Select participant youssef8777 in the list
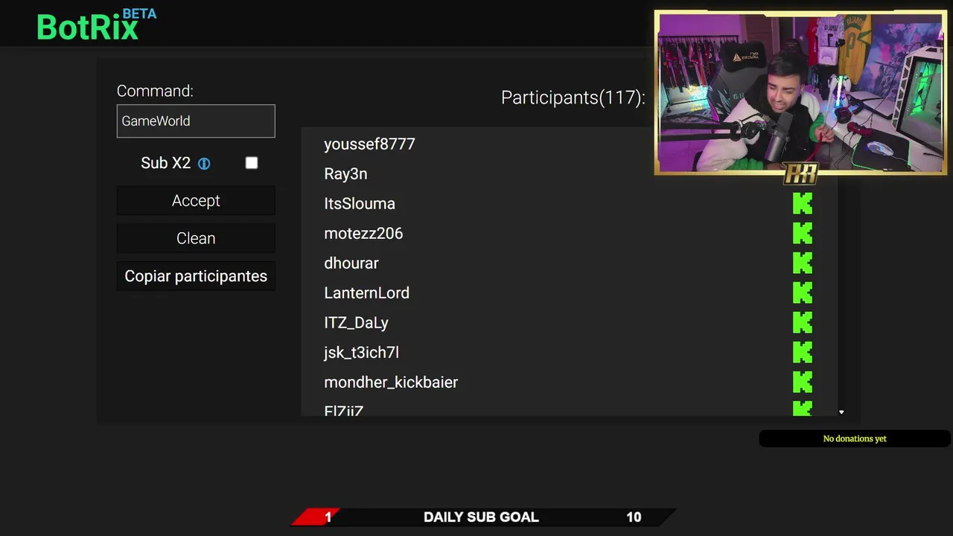Image resolution: width=953 pixels, height=536 pixels. pyautogui.click(x=369, y=144)
